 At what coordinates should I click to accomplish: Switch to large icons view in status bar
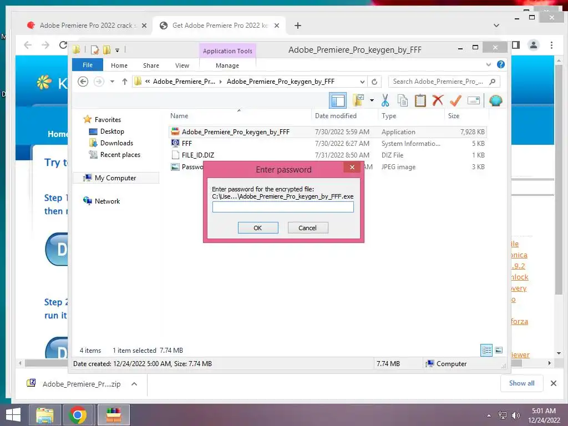(x=499, y=350)
